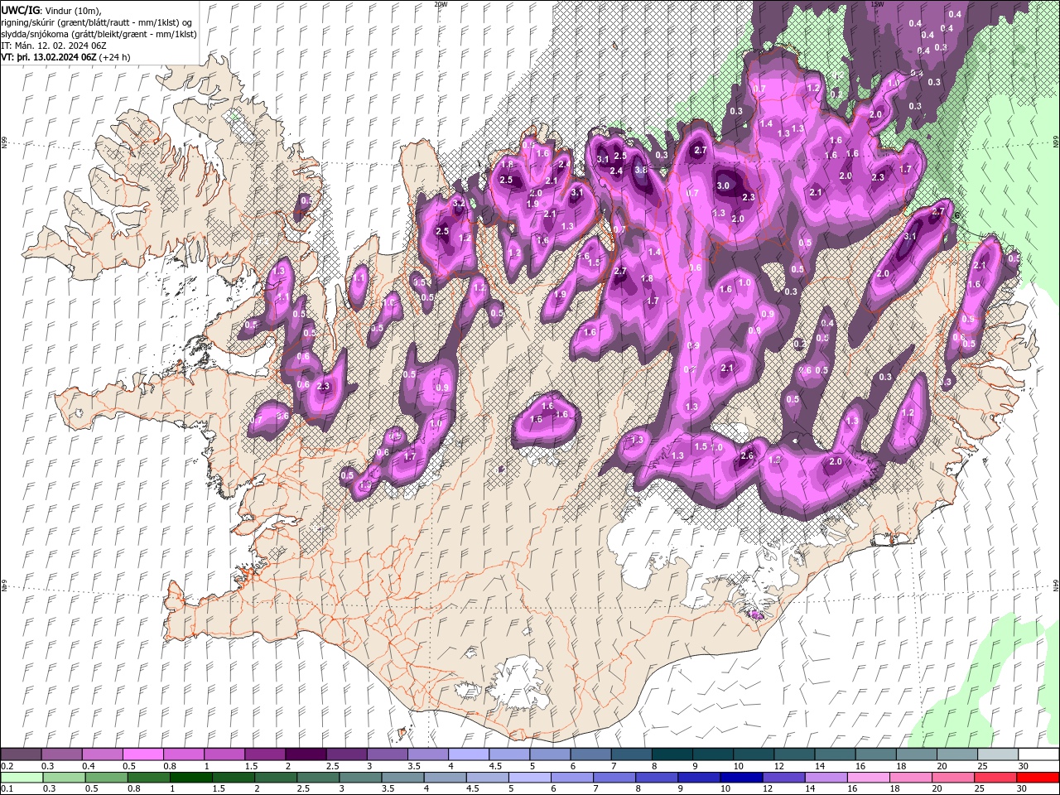1060x795 pixels.
Task: Click the bold "UWC/IG" title label
Action: point(20,10)
